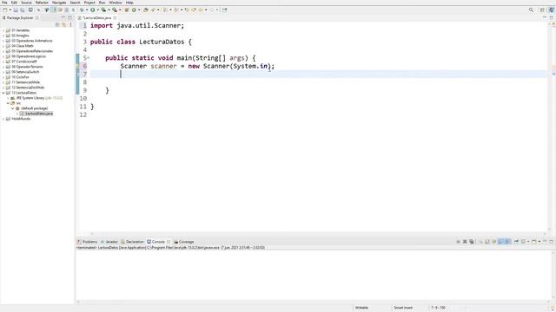Click the collapse marker on line 5
Viewport: 556px width, 312px height.
coord(89,58)
